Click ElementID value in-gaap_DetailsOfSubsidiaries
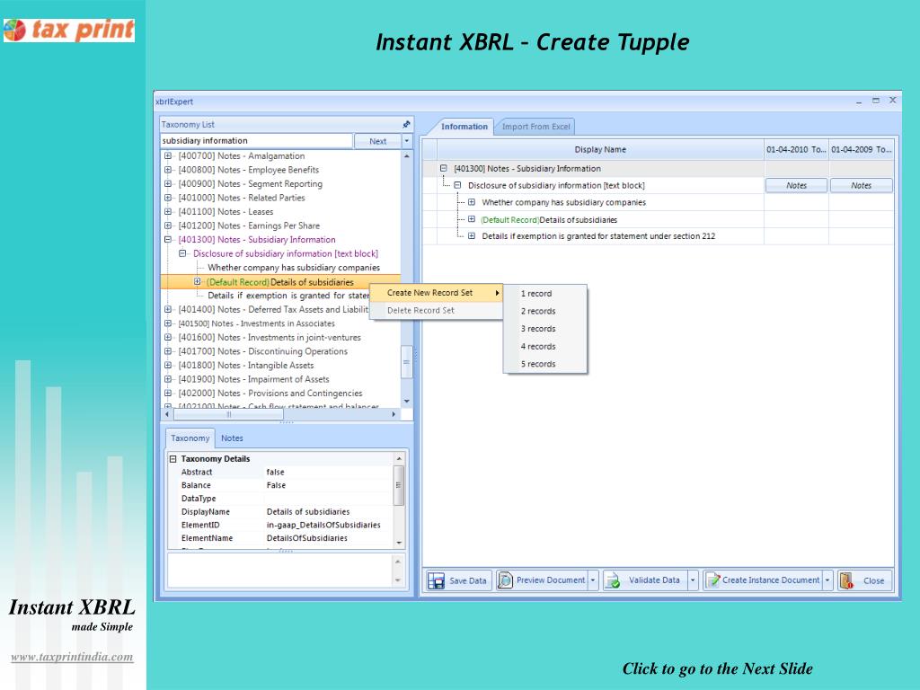Viewport: 920px width, 690px height. click(323, 525)
